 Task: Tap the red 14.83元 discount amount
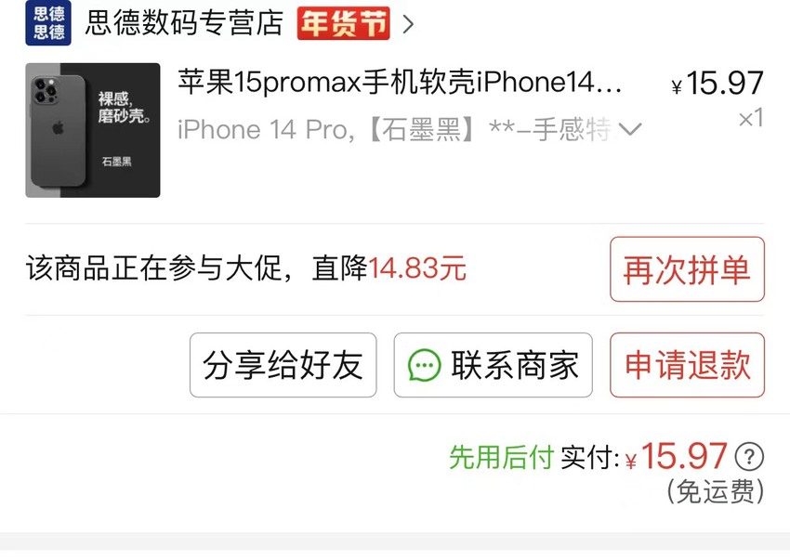(x=417, y=268)
